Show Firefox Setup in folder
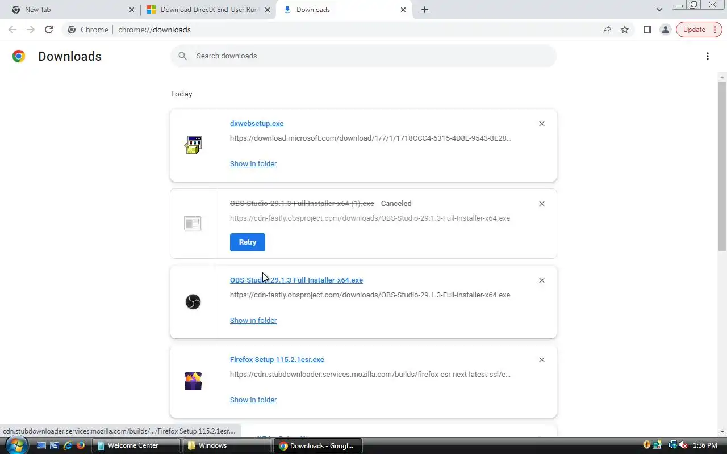 [x=253, y=400]
